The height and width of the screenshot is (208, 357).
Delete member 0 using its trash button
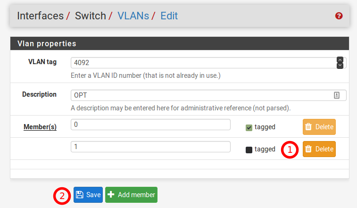pos(319,127)
